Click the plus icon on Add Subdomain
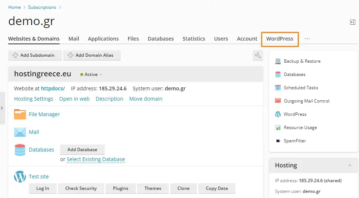The height and width of the screenshot is (198, 359). [15, 55]
